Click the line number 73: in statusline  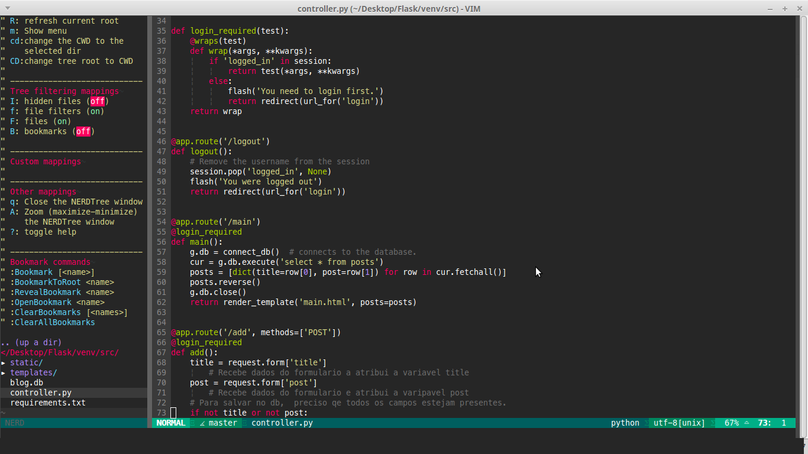(764, 423)
